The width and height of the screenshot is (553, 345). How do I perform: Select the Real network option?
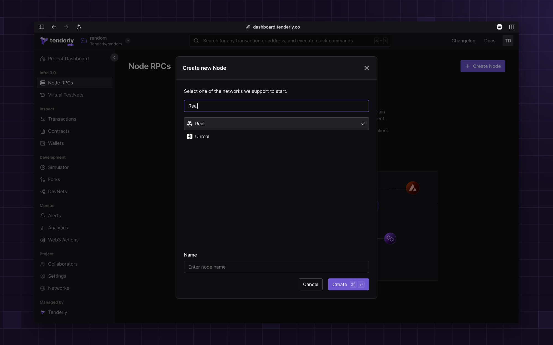(276, 124)
